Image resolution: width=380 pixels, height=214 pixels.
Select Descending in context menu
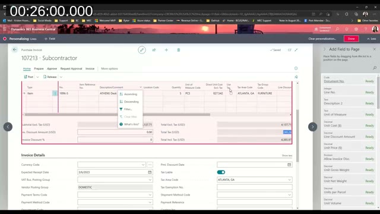pyautogui.click(x=130, y=102)
